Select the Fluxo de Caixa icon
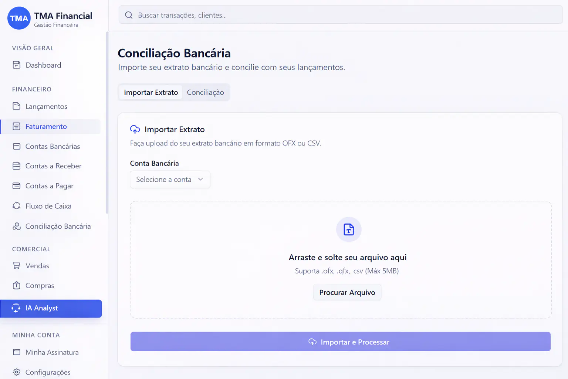The width and height of the screenshot is (568, 379). point(17,206)
